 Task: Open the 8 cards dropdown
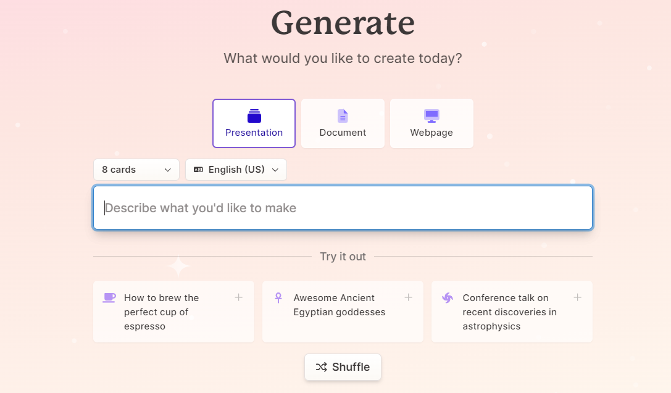coord(136,170)
